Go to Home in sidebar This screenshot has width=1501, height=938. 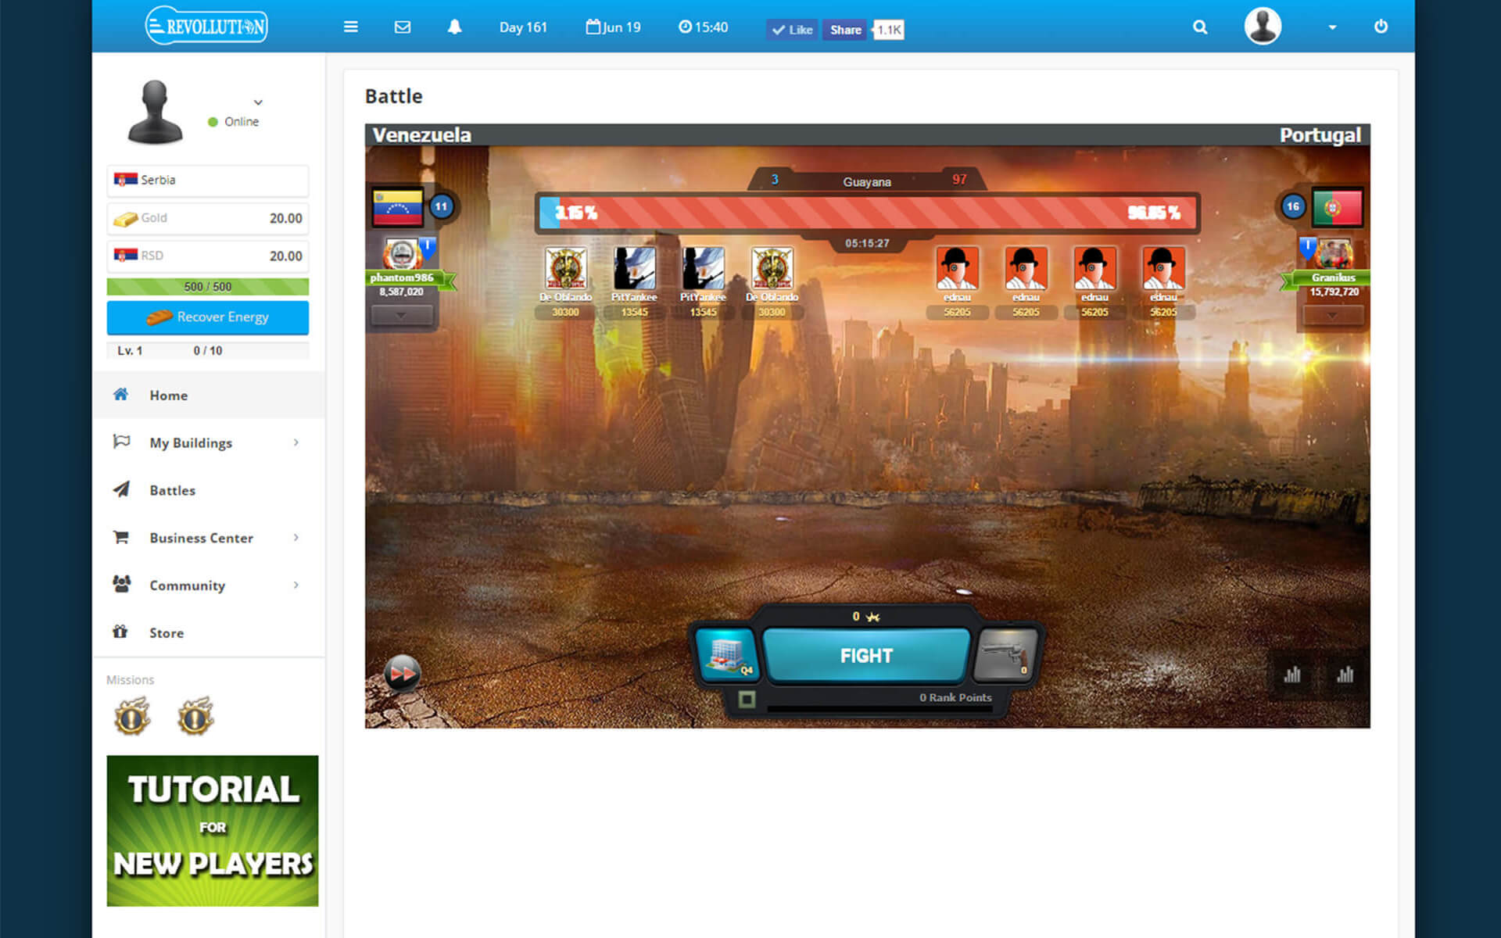[x=209, y=396]
